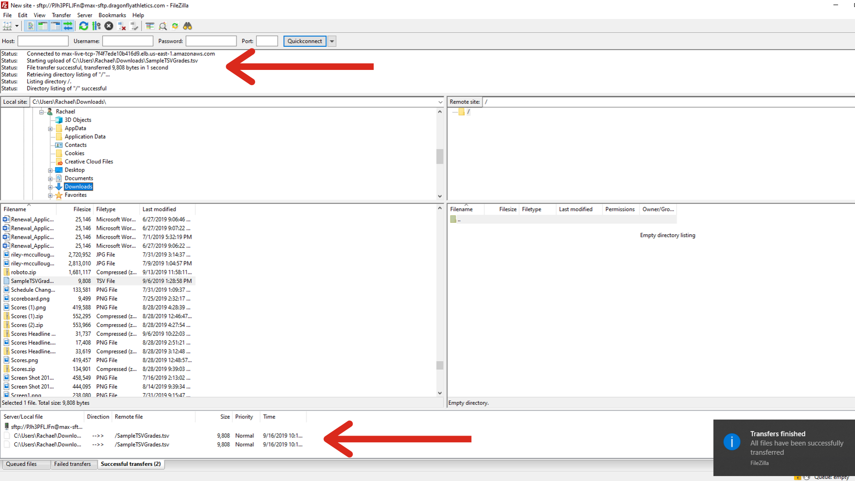855x481 pixels.
Task: Open the local site path dropdown
Action: [440, 102]
